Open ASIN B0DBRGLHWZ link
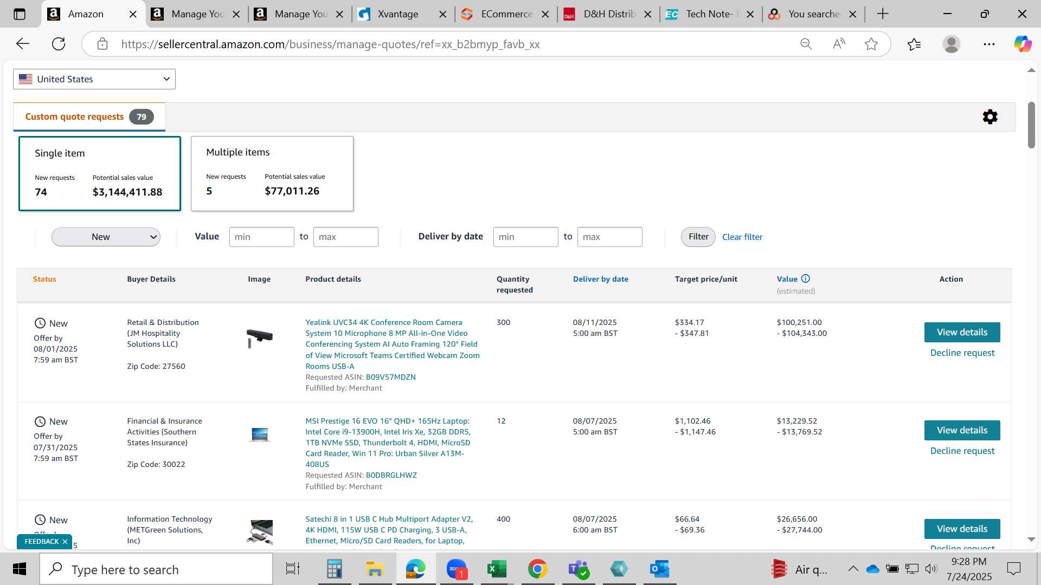 coord(391,475)
